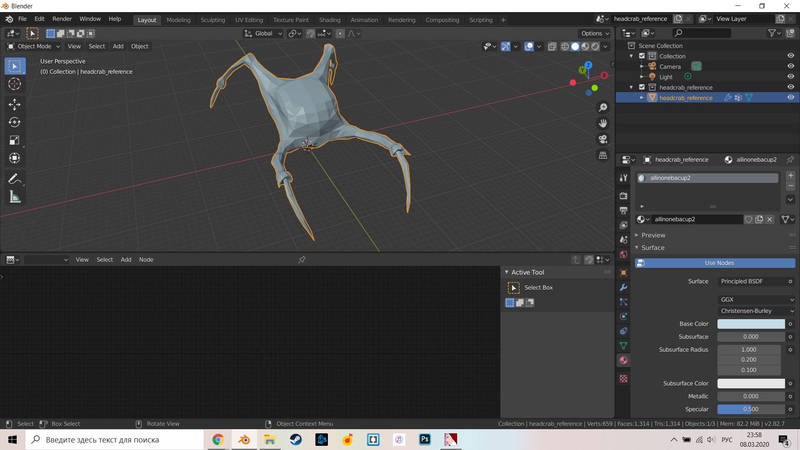Screen dimensions: 800x450
Task: Open Principled BSDF surface shader selector
Action: pyautogui.click(x=756, y=281)
